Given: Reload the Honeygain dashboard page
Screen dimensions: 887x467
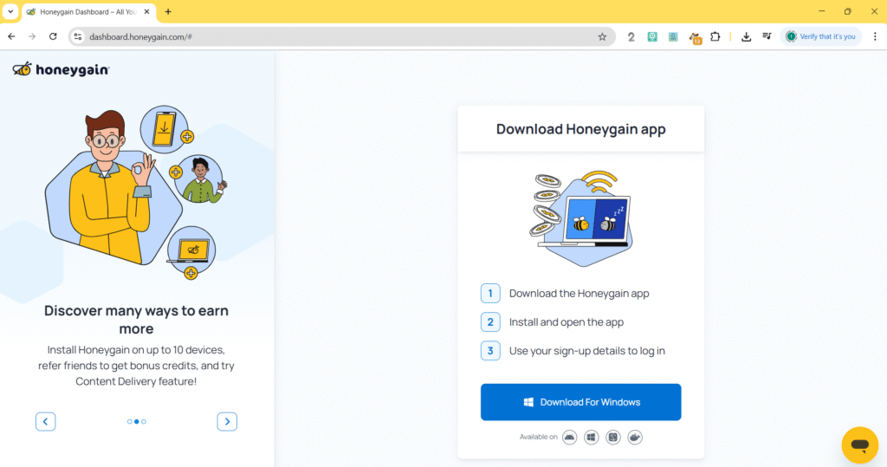Looking at the screenshot, I should click(x=53, y=36).
